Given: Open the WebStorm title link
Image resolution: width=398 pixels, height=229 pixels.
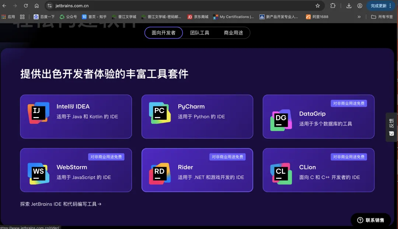Looking at the screenshot, I should pos(72,167).
